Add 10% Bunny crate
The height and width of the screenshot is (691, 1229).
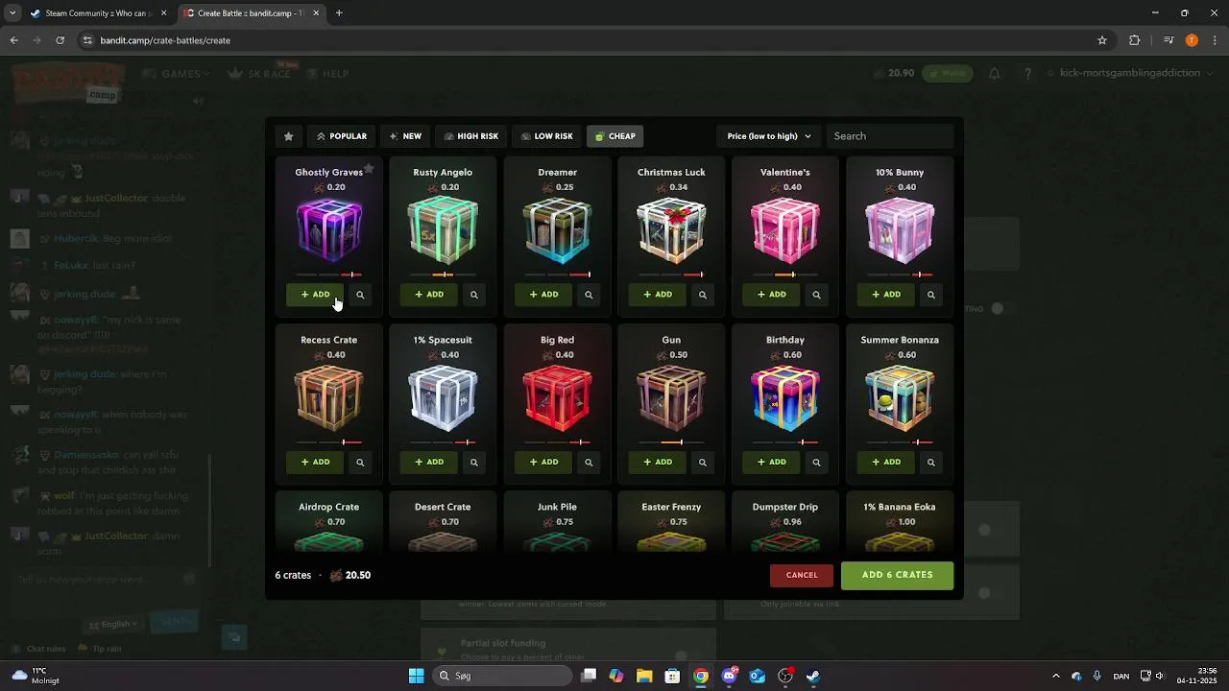[x=886, y=295]
